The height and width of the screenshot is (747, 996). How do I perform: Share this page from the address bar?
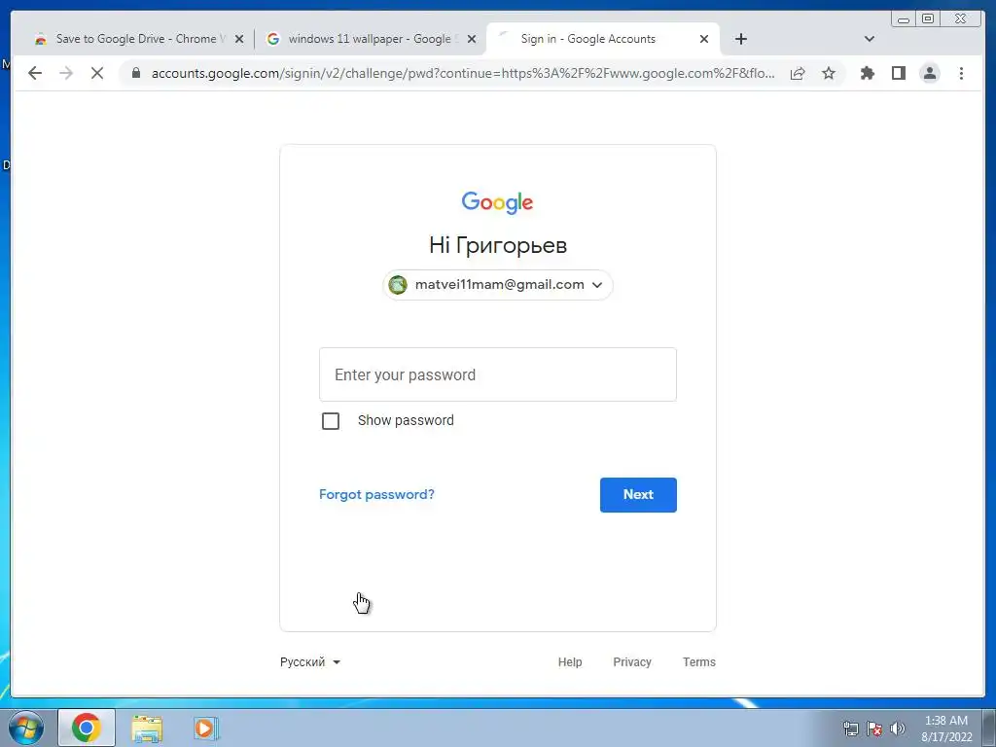tap(798, 73)
